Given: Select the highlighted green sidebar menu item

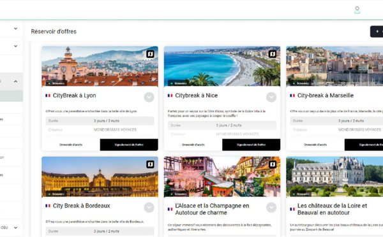Looking at the screenshot, I should 11,96.
